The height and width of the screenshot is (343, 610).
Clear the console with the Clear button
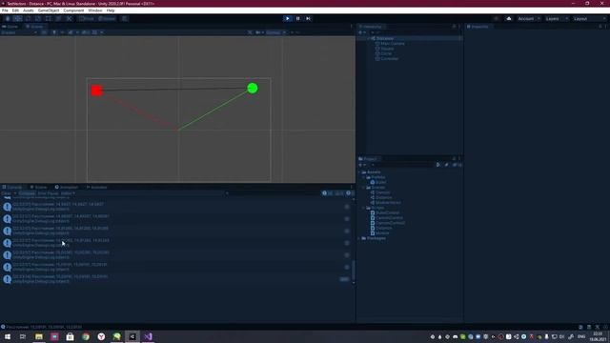[6, 193]
